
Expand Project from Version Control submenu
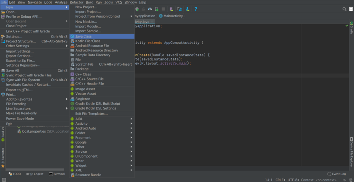[x=102, y=16]
